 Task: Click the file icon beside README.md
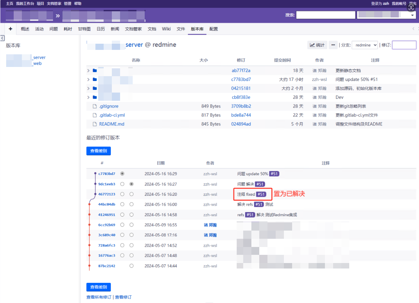(95, 124)
